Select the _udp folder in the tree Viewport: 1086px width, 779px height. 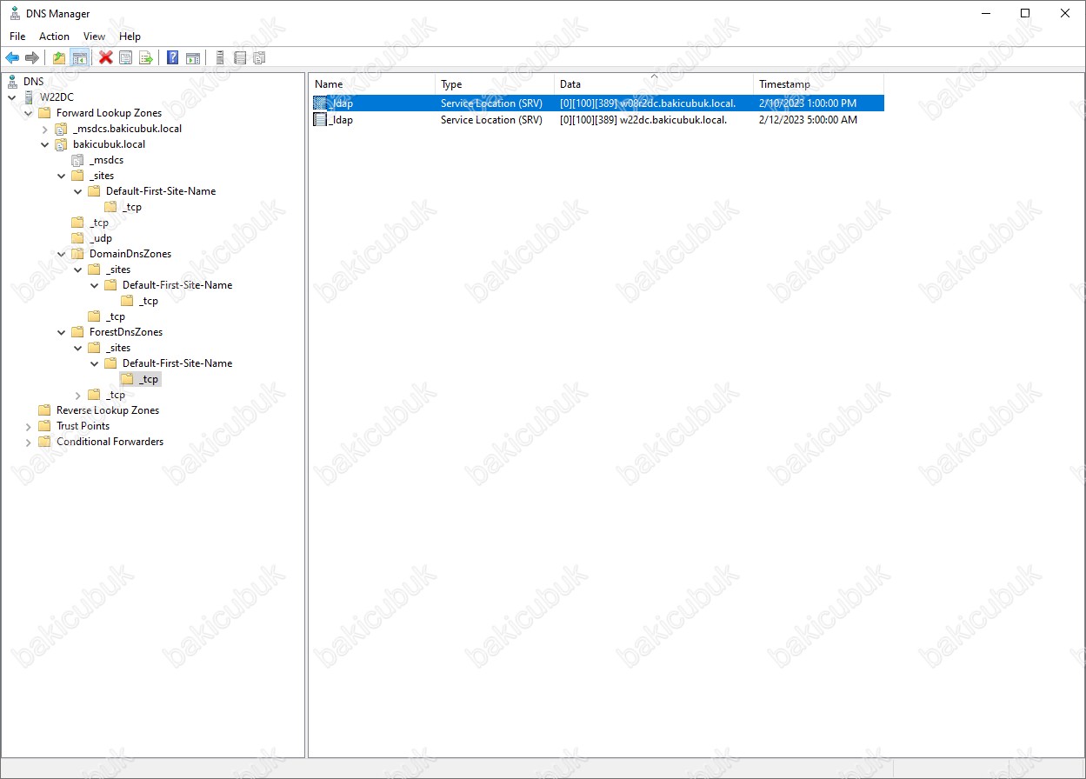(100, 238)
